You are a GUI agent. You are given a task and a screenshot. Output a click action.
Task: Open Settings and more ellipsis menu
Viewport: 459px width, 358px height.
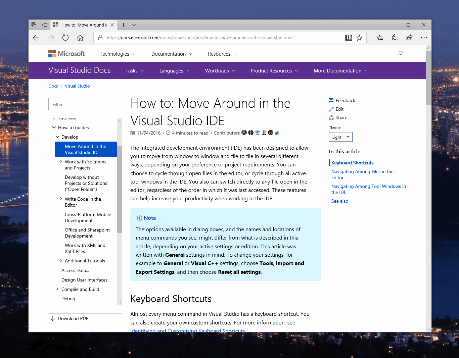point(424,38)
